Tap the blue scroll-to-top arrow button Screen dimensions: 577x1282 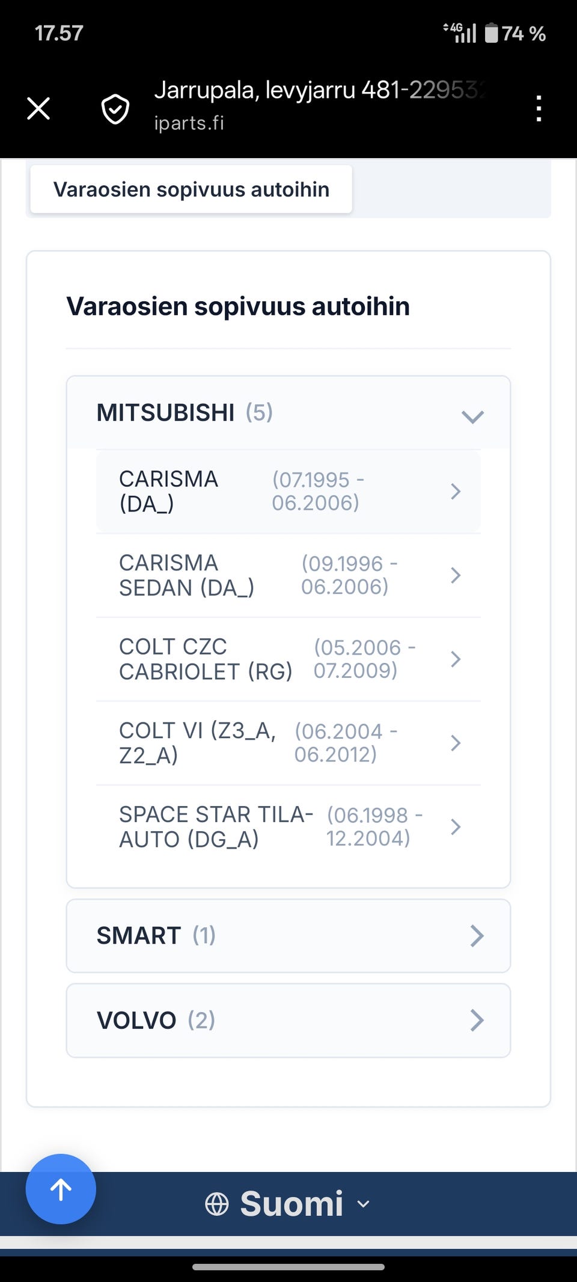tap(61, 1189)
